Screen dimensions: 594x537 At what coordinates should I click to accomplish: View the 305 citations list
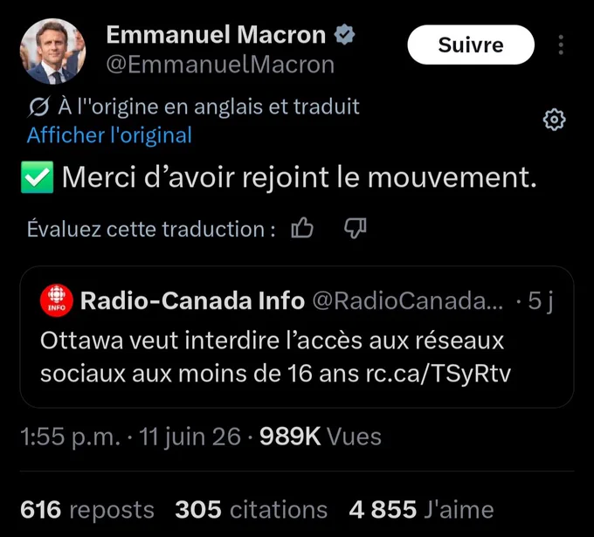252,509
